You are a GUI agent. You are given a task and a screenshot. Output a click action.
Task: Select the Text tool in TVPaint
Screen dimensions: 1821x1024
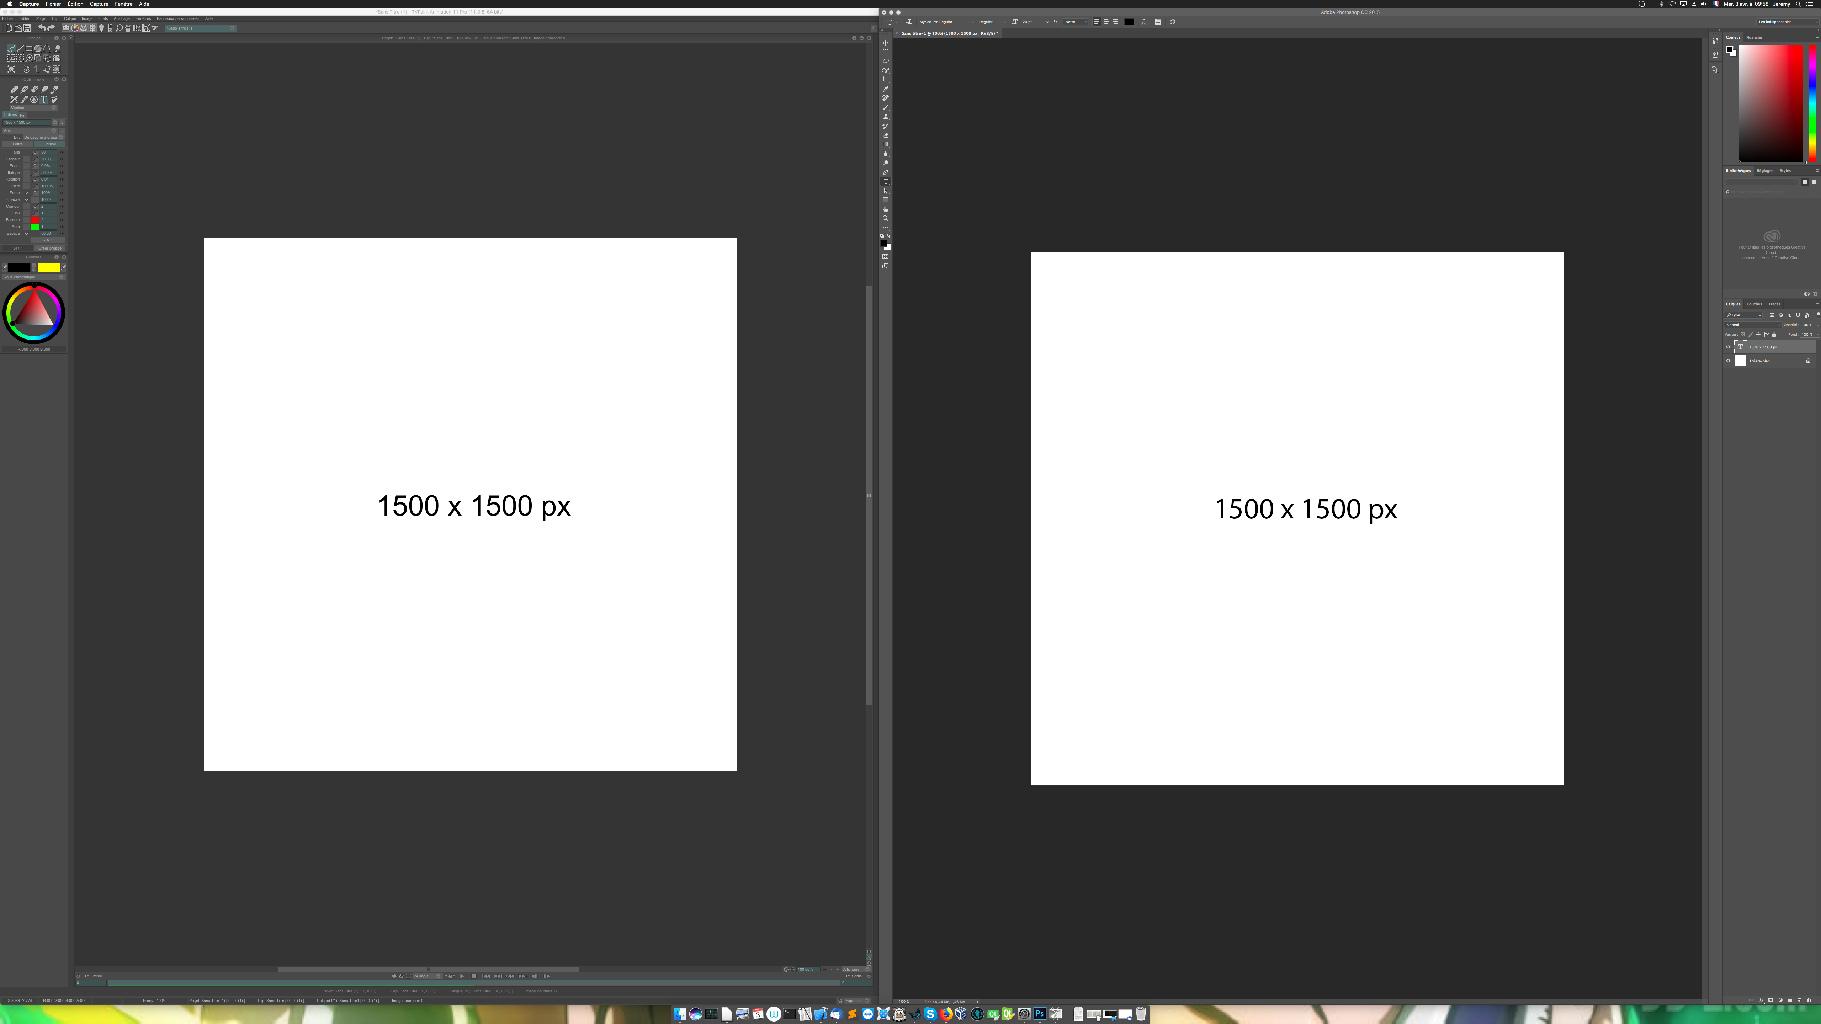44,100
